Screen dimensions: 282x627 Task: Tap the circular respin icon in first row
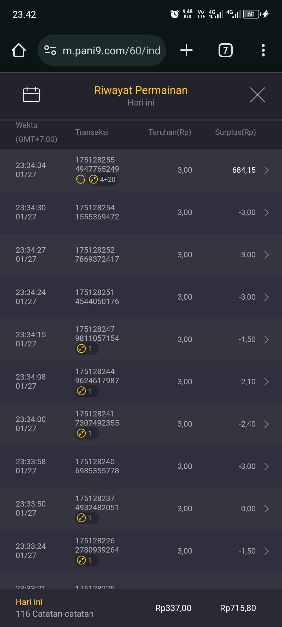[80, 179]
